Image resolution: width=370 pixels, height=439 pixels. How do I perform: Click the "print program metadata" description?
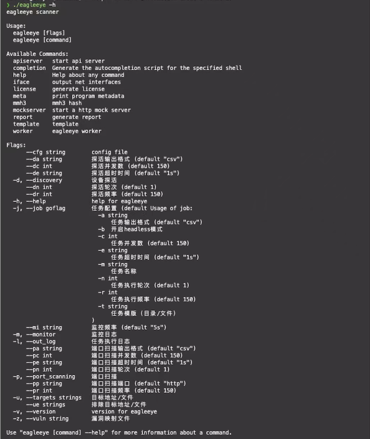(88, 96)
